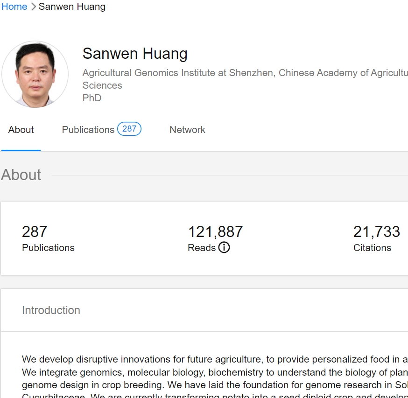Image resolution: width=408 pixels, height=398 pixels.
Task: Click the publications count badge showing 287
Action: point(128,129)
